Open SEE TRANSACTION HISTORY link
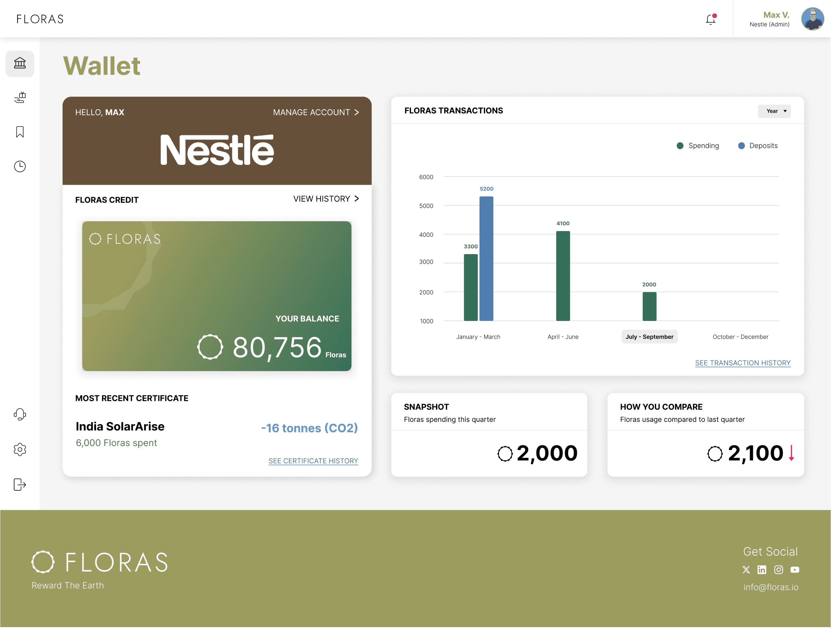 pos(743,363)
